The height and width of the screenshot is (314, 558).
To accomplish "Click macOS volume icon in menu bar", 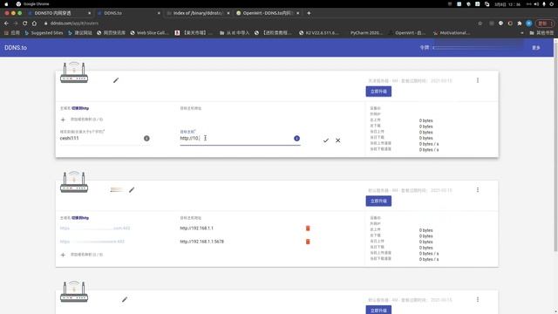I will point(536,3).
